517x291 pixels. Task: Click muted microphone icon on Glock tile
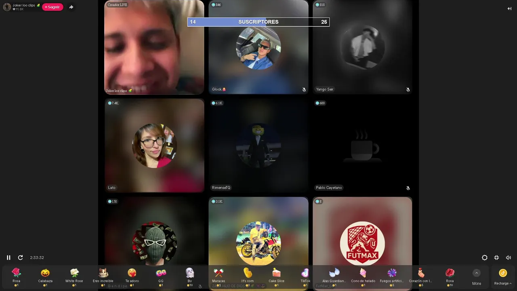click(304, 90)
